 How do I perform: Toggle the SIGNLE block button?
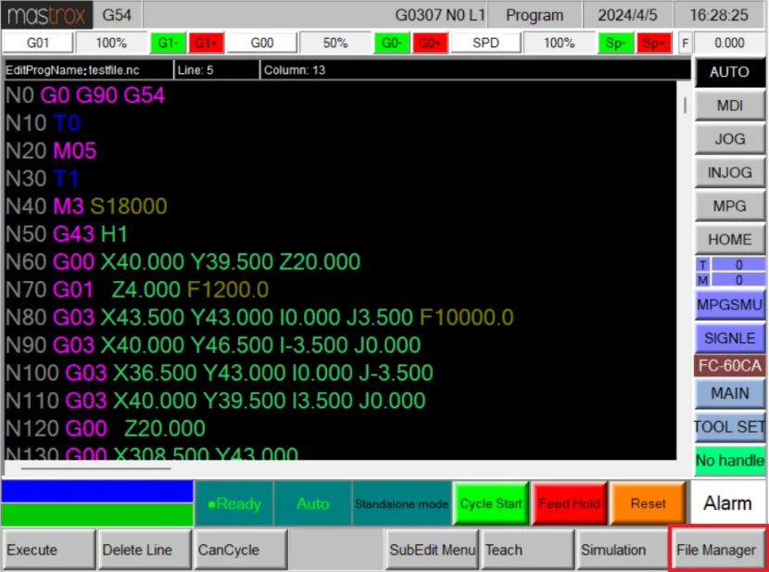pyautogui.click(x=729, y=338)
